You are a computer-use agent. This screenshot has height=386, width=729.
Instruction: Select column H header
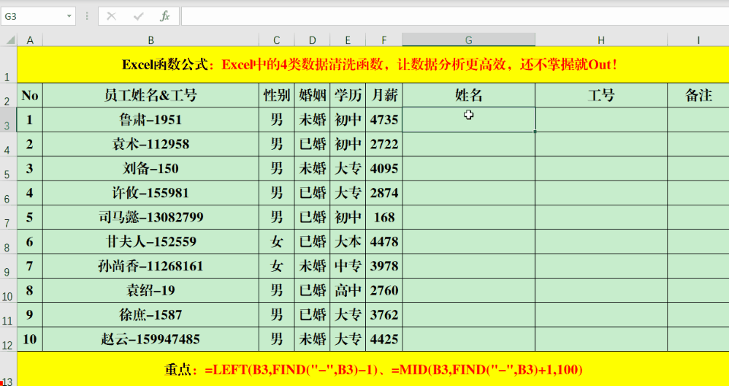601,40
